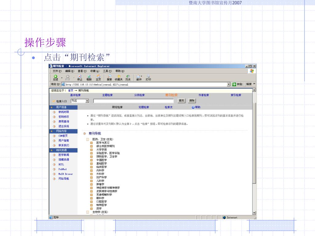315x236 pixels.
Task: Switch to the 主题检索 tab
Action: tap(107, 95)
